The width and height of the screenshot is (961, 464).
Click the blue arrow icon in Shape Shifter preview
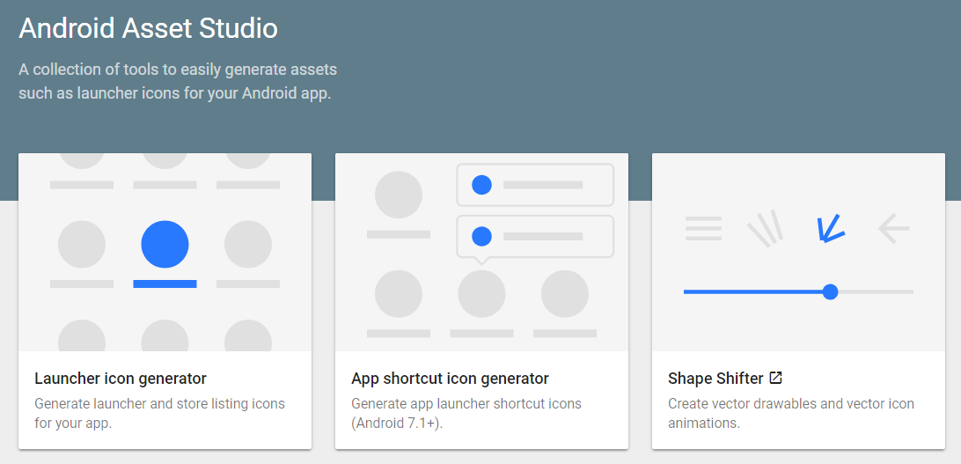pyautogui.click(x=831, y=229)
